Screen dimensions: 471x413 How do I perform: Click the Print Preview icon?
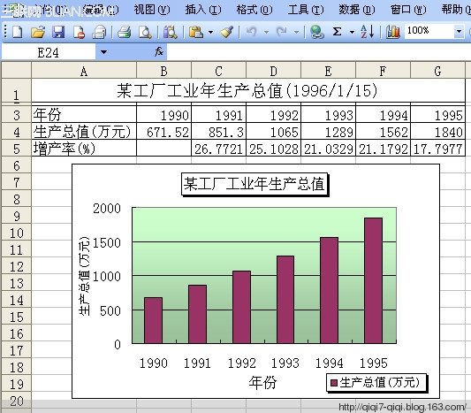pyautogui.click(x=145, y=32)
